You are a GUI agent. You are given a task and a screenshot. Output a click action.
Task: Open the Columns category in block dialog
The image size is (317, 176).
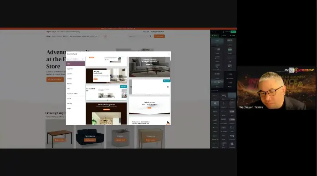tap(76, 69)
